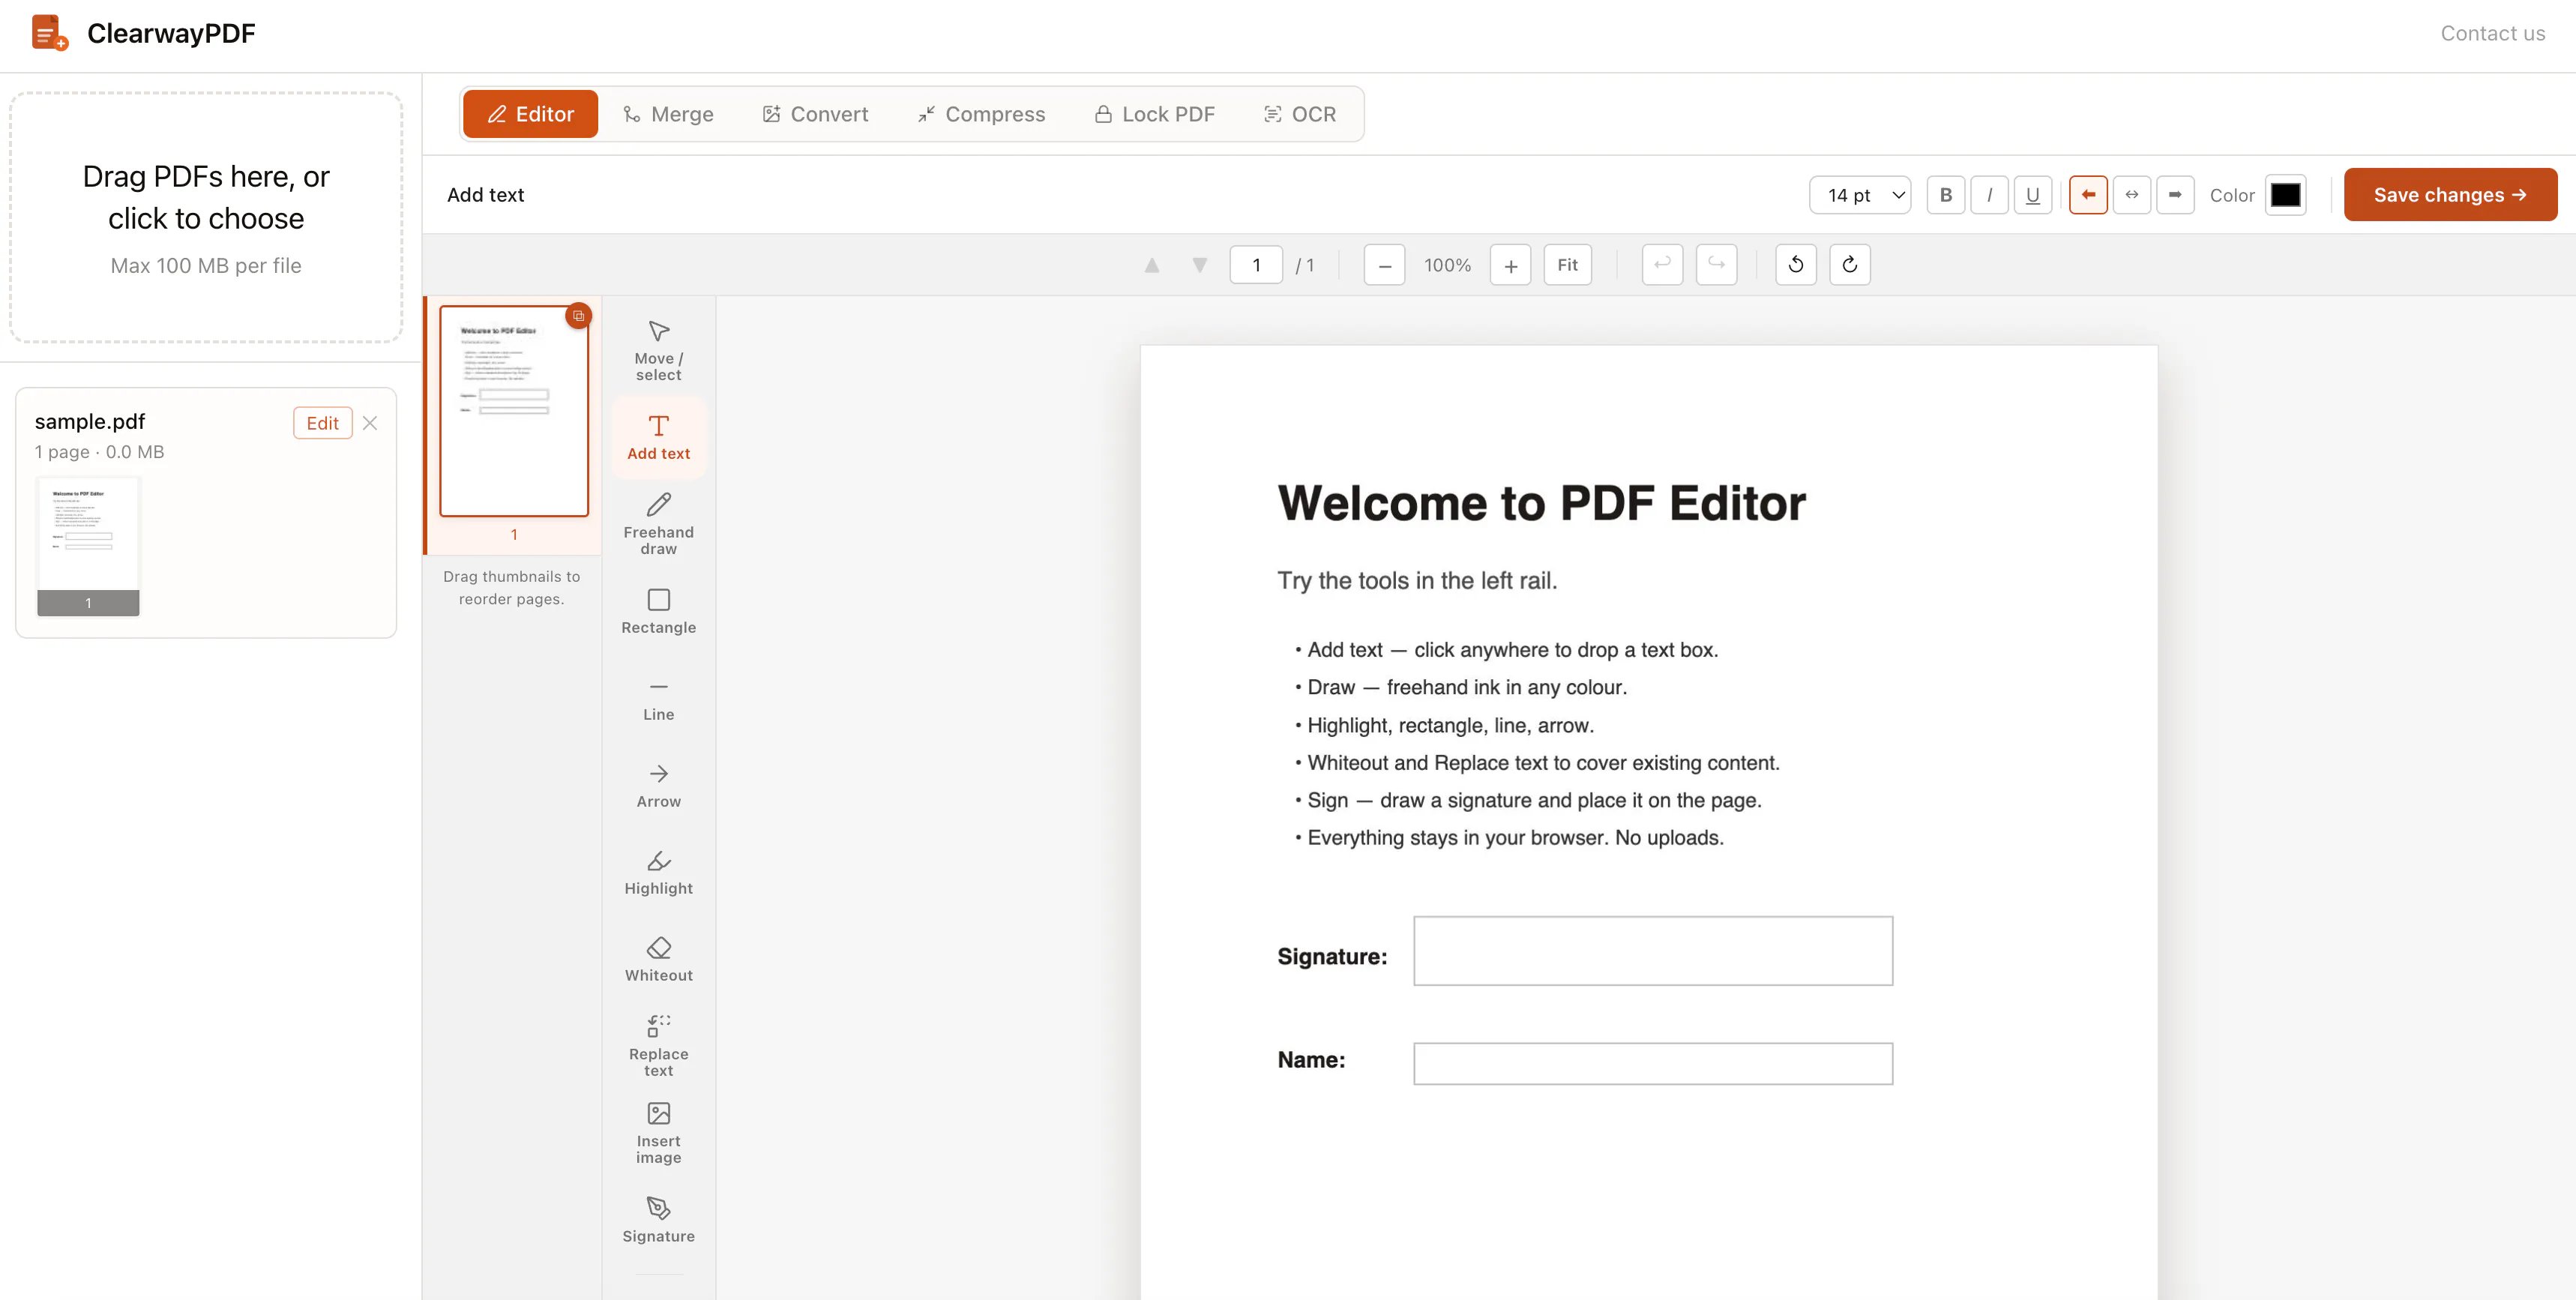The width and height of the screenshot is (2576, 1300).
Task: Select the Arrow tool
Action: (x=658, y=785)
